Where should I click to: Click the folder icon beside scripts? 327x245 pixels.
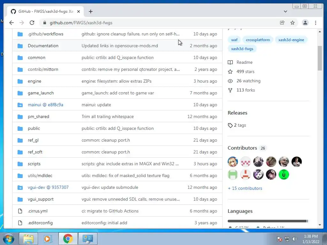point(20,164)
